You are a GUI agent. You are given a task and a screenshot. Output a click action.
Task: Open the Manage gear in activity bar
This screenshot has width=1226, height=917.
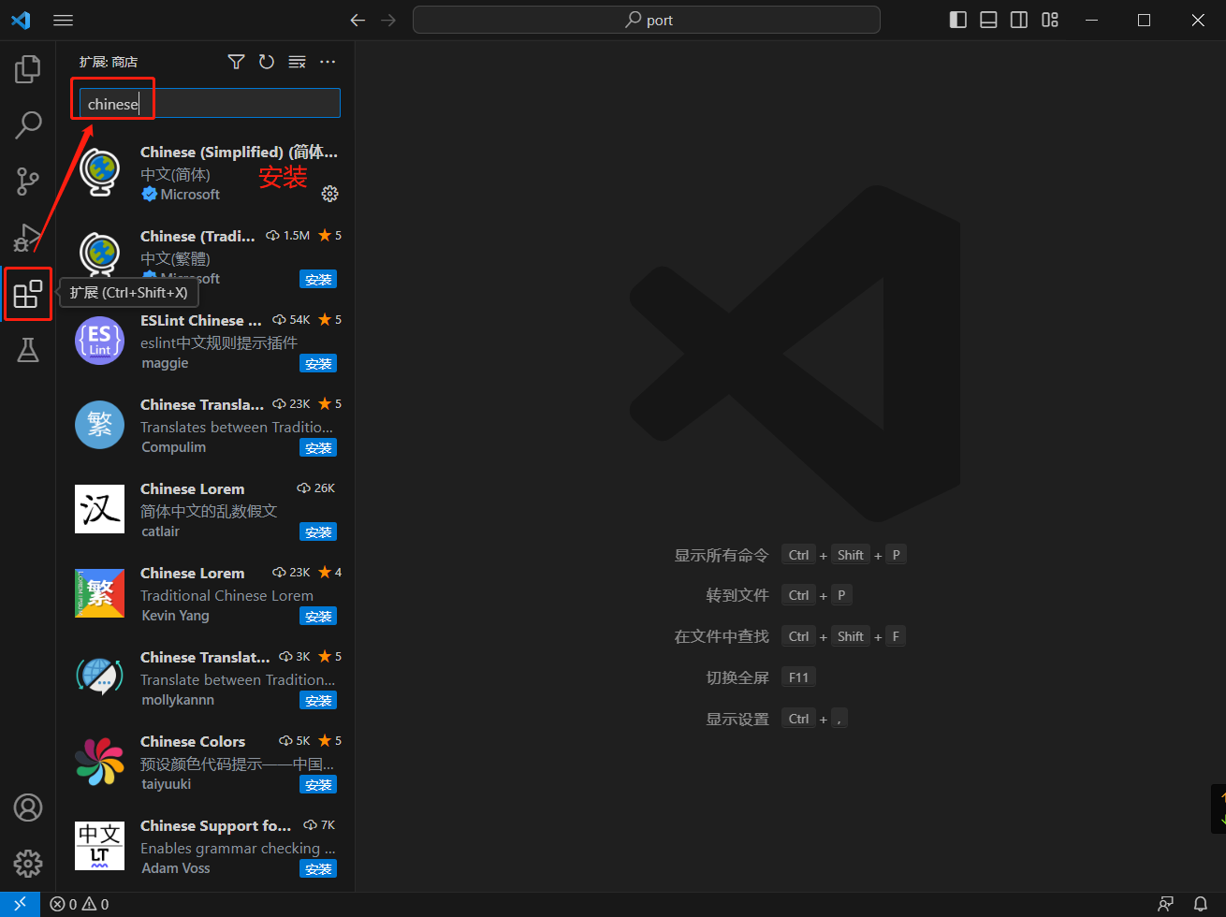(28, 864)
